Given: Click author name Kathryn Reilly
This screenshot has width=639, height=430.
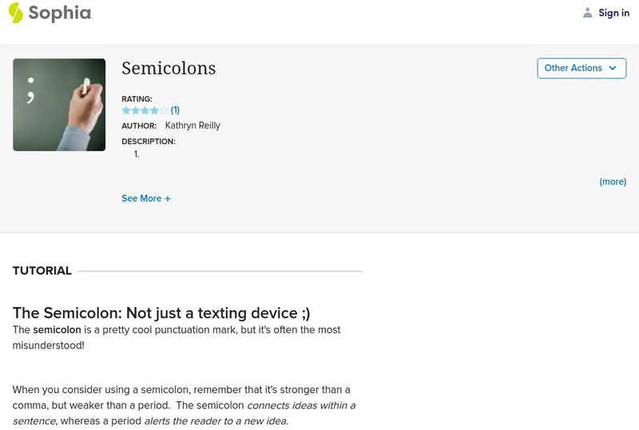Looking at the screenshot, I should [x=192, y=125].
